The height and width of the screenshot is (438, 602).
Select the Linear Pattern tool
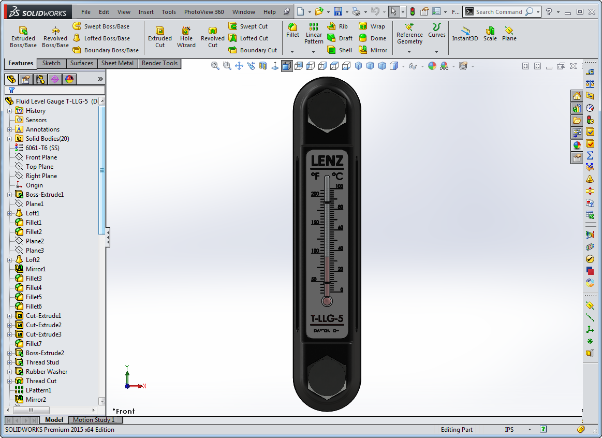314,33
